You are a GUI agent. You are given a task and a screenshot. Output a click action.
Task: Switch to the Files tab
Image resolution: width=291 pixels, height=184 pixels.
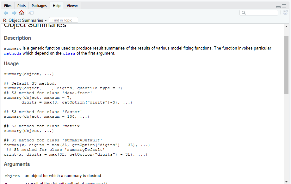pyautogui.click(x=8, y=6)
